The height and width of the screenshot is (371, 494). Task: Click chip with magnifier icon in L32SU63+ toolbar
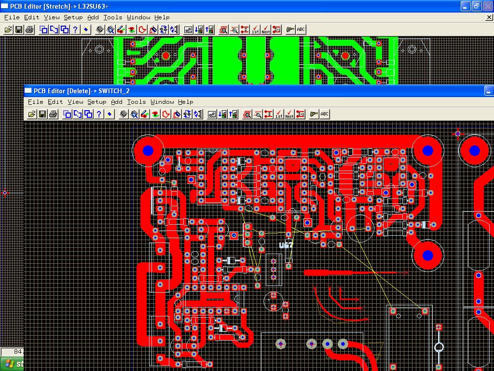110,29
